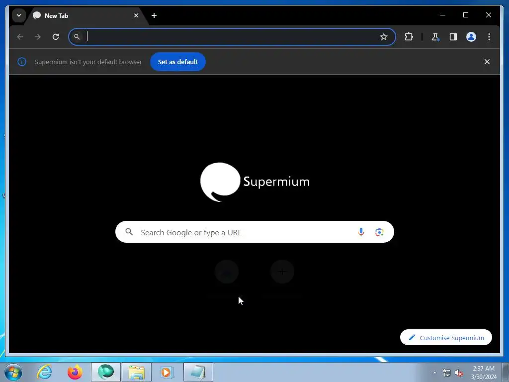Click the network tray icon

click(447, 373)
